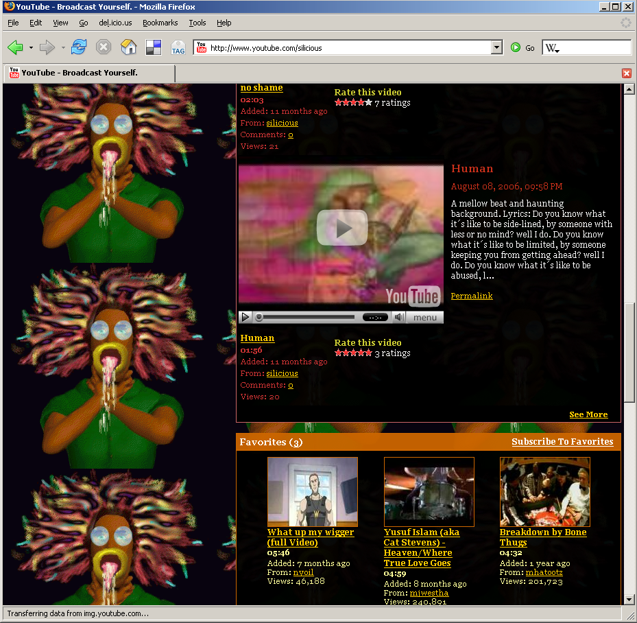Click Yusuf Islam Heaven/Where True Love link

(421, 548)
